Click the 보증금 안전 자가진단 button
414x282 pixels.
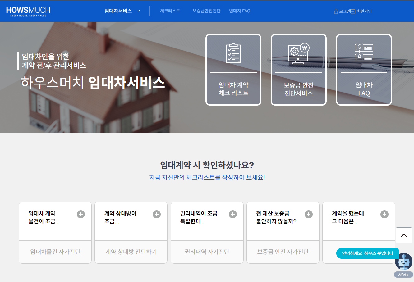pyautogui.click(x=283, y=252)
